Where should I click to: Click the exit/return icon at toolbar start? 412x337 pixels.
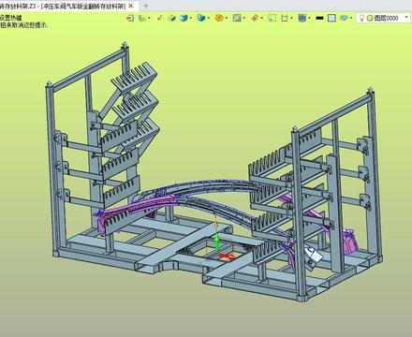click(x=130, y=18)
